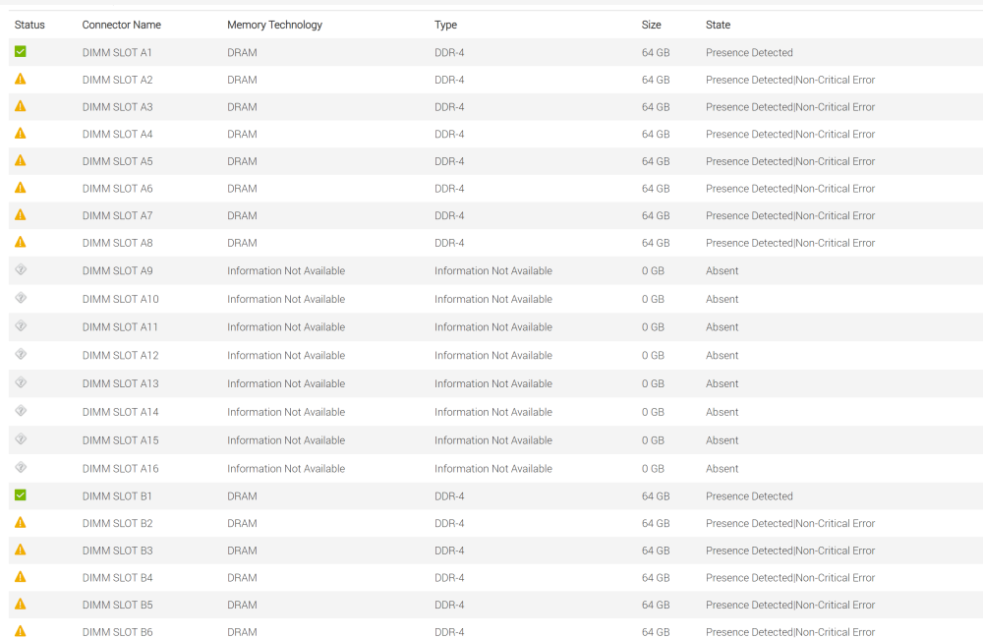This screenshot has height=638, width=983.
Task: Click the 64 GB size for DIMM SLOT A4
Action: [x=656, y=134]
